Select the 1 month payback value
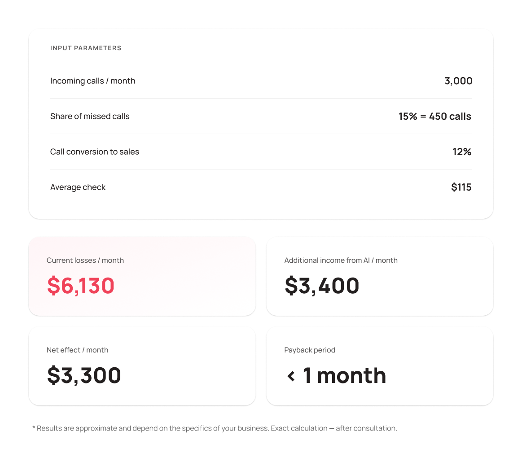The width and height of the screenshot is (522, 461). pos(344,376)
